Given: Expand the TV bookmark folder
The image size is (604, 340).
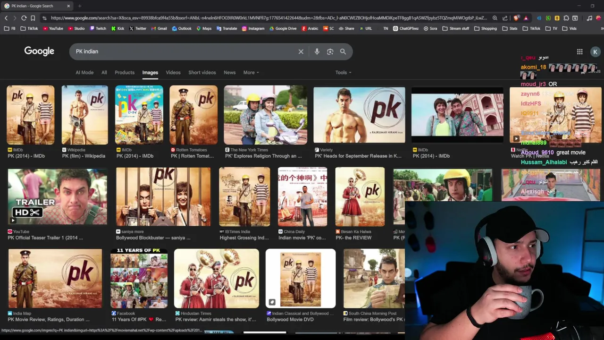Looking at the screenshot, I should pos(552,28).
